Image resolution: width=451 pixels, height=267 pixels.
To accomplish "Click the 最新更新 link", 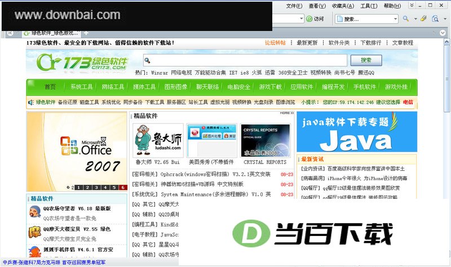I will [x=307, y=43].
